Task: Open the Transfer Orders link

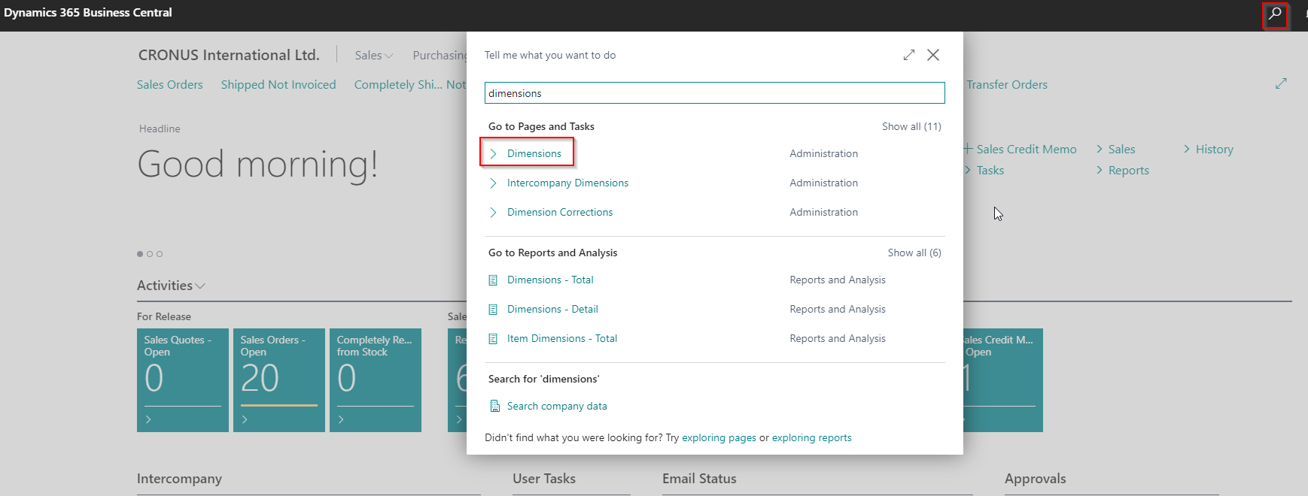Action: click(x=1007, y=84)
